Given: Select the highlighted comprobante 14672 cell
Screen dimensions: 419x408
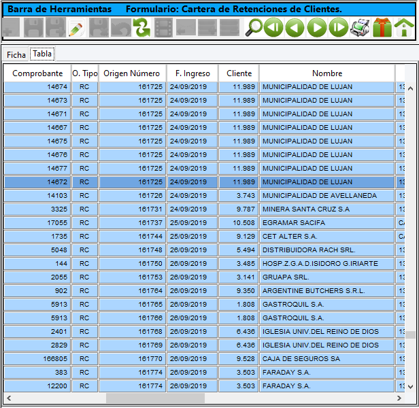Looking at the screenshot, I should click(37, 182).
